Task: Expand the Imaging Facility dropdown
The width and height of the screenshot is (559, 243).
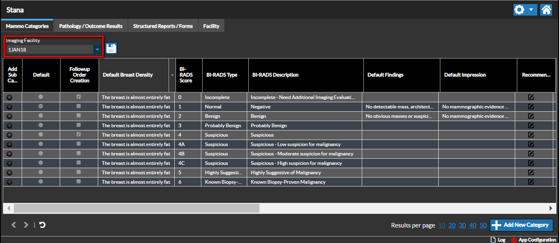Action: (97, 49)
